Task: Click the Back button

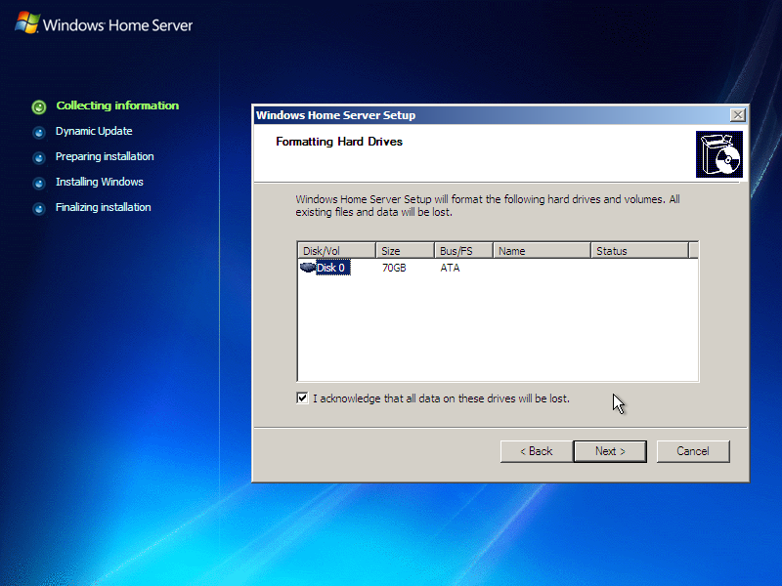Action: coord(535,451)
